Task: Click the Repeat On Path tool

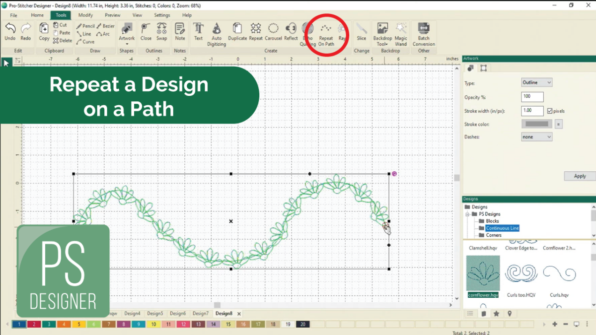Action: (326, 34)
